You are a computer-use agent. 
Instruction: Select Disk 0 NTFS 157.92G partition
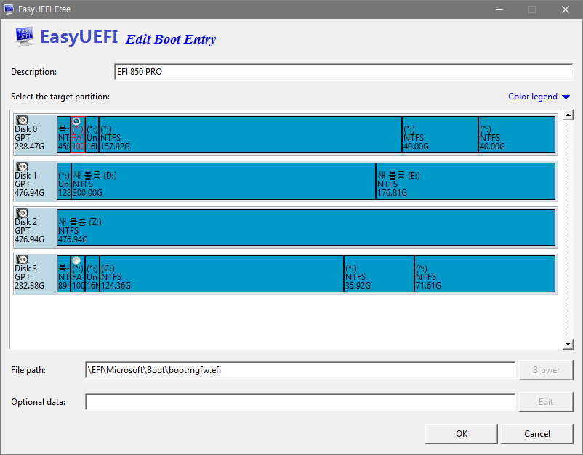click(251, 134)
